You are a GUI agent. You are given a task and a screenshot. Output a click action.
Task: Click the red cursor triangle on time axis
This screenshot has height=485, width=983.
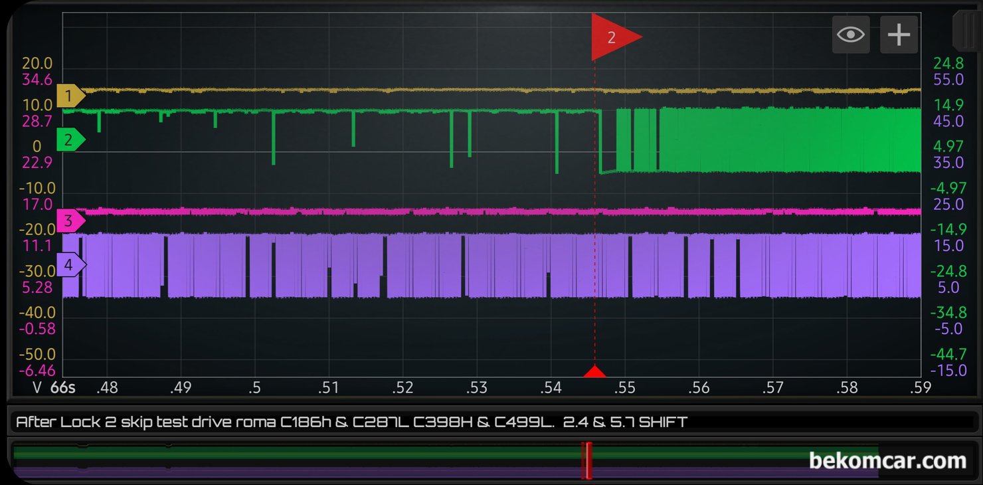595,371
